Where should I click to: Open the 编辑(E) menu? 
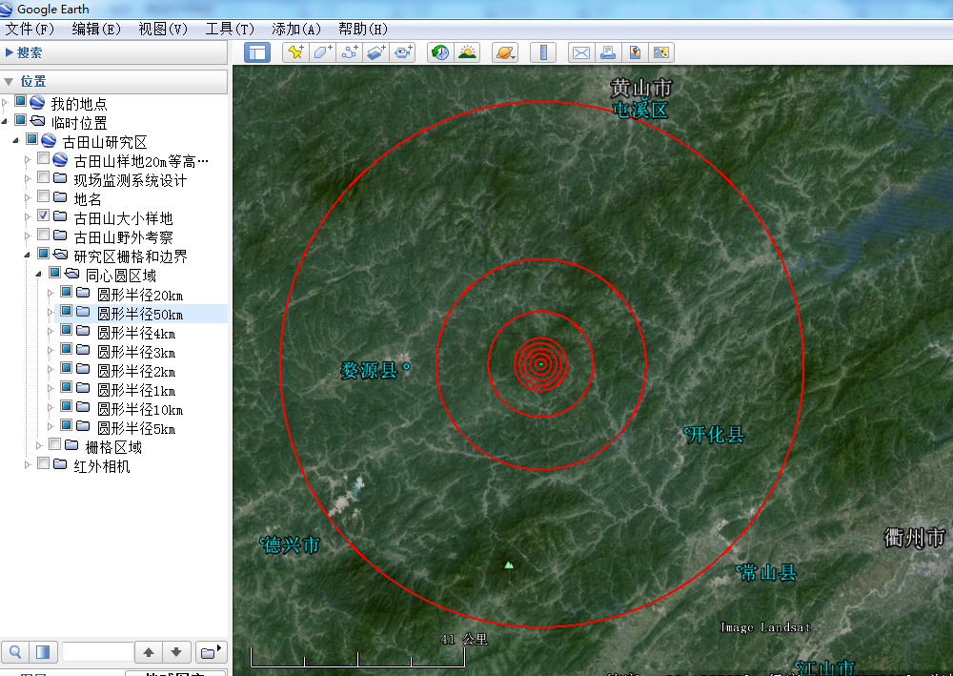[x=96, y=29]
